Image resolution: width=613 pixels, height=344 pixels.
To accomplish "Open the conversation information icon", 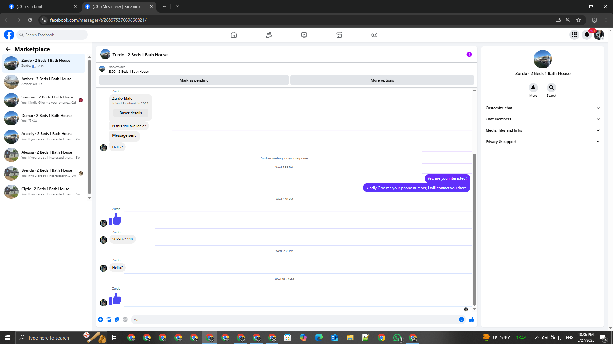I will tap(469, 54).
